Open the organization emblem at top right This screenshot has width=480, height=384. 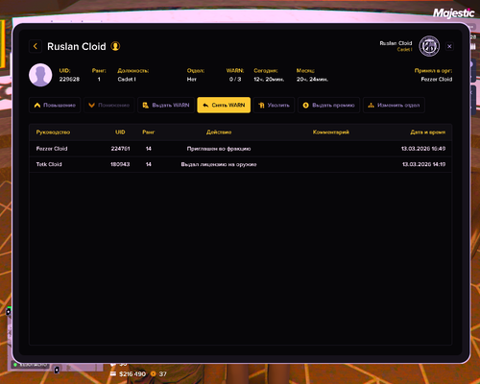pyautogui.click(x=429, y=46)
